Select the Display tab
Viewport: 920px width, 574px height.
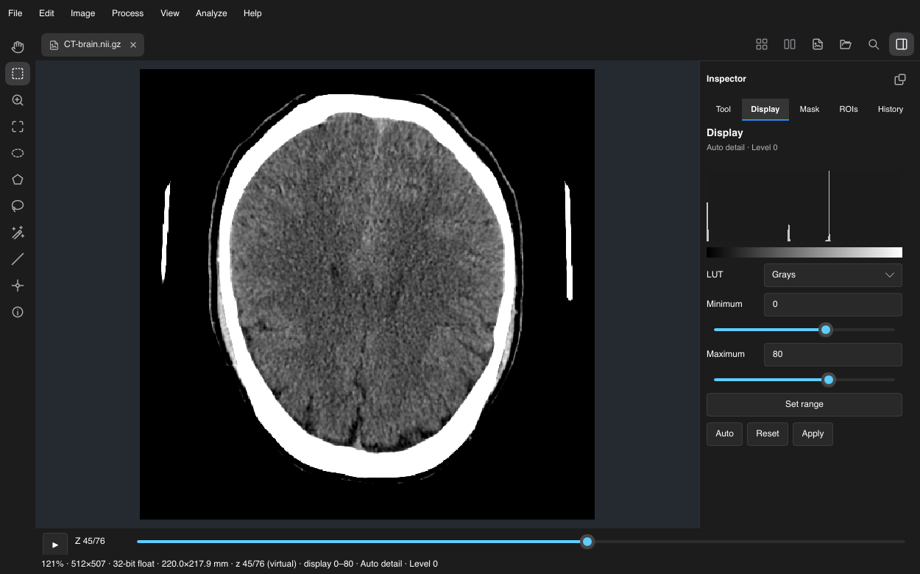click(x=765, y=109)
